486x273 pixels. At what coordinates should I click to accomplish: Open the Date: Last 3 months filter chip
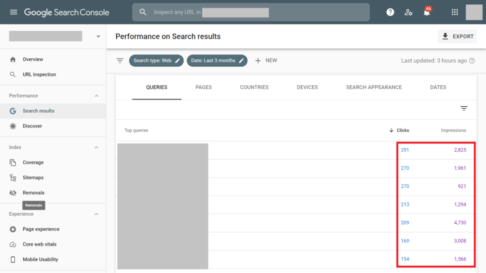217,61
